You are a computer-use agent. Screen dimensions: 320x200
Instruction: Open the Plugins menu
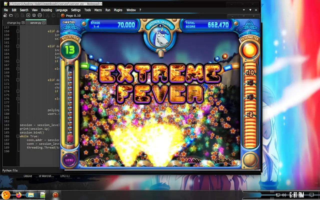[118, 10]
